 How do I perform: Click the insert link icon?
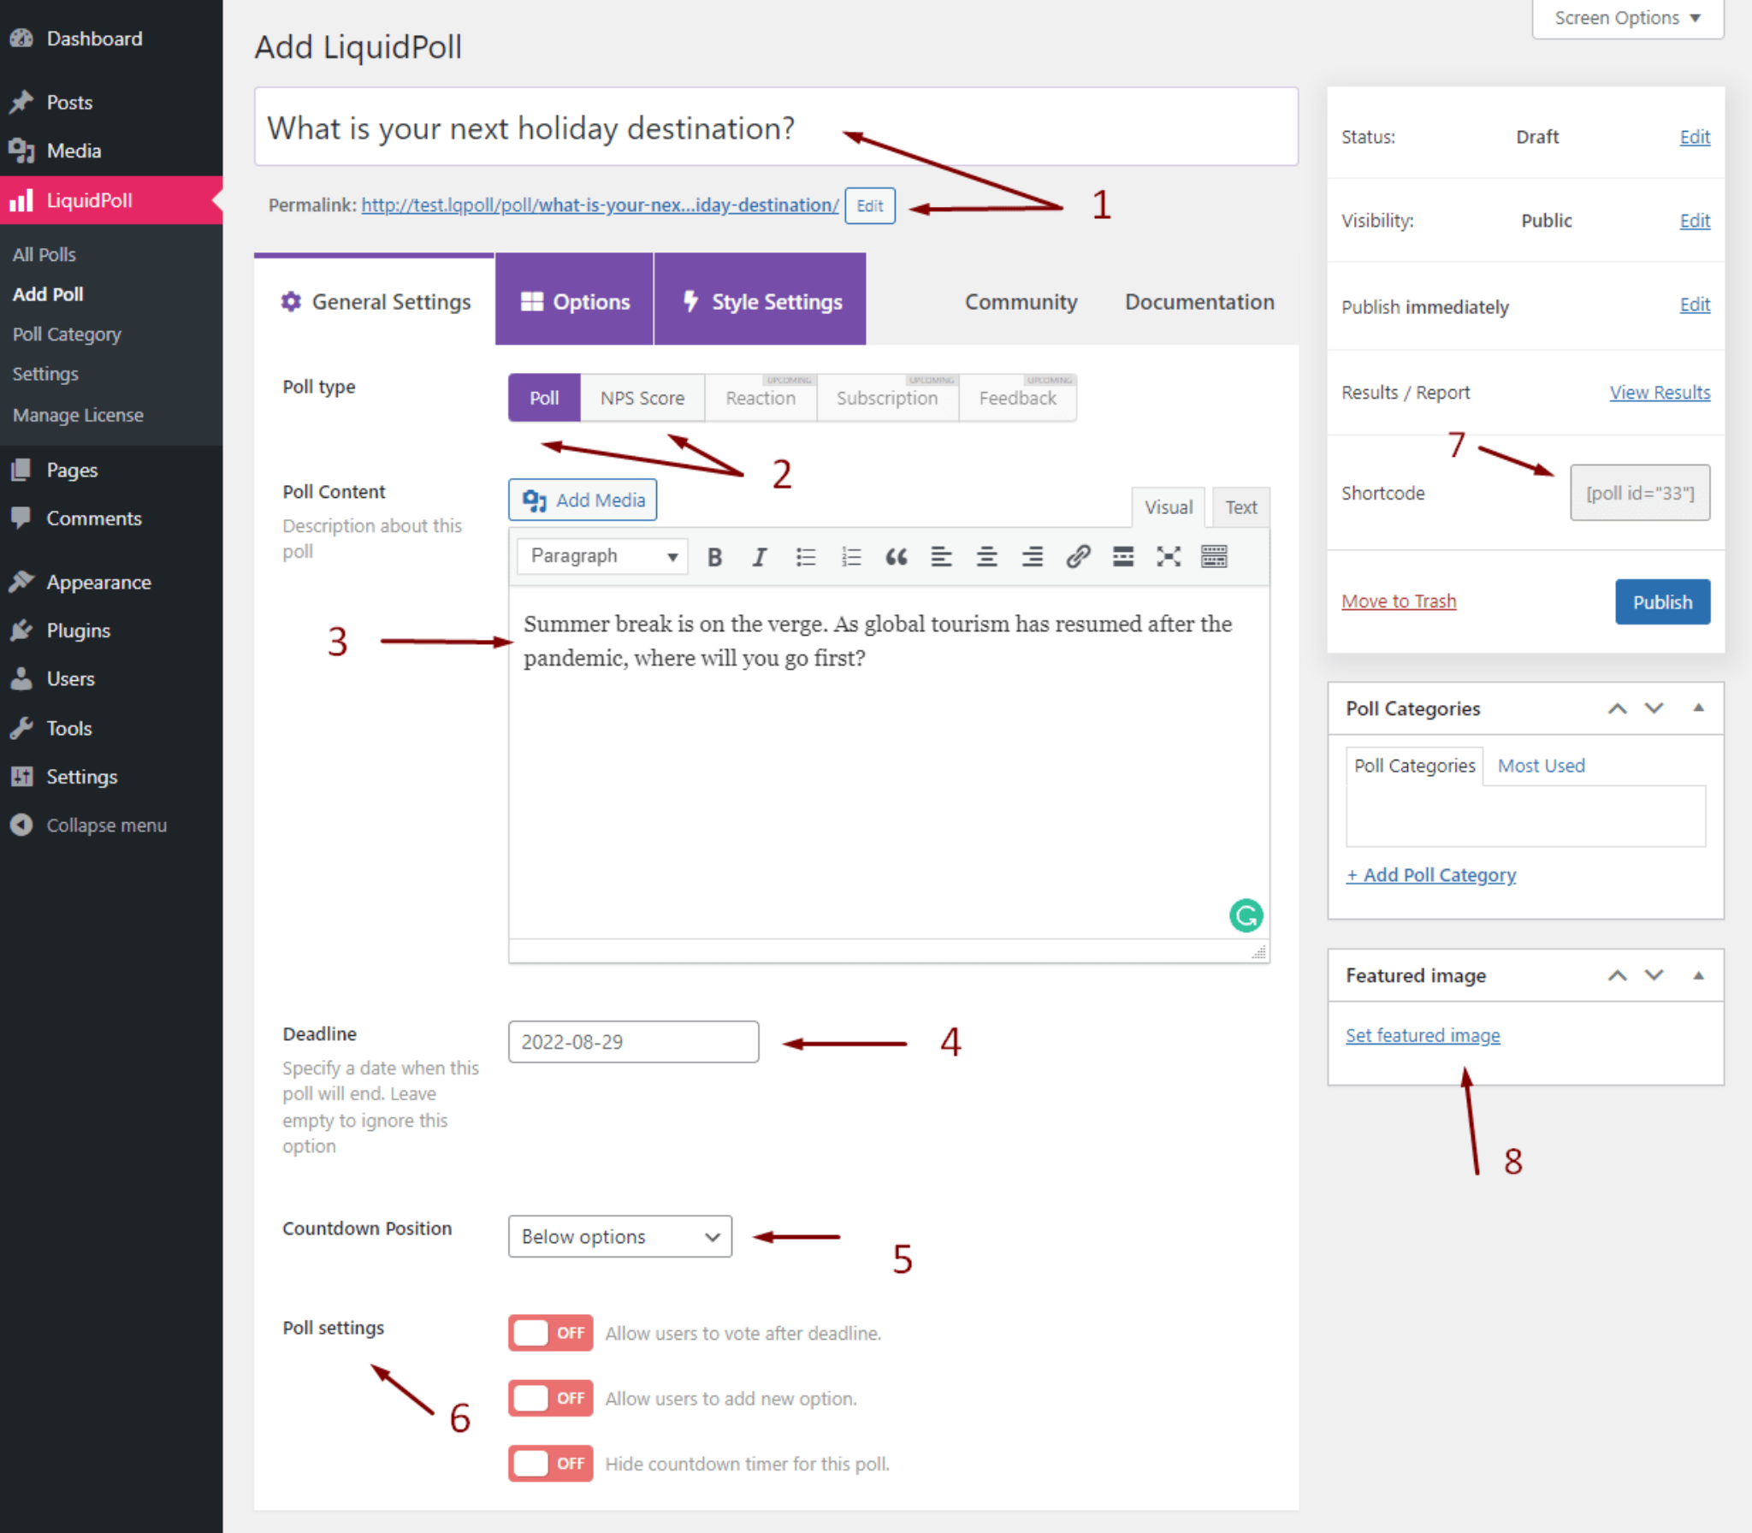pos(1077,557)
